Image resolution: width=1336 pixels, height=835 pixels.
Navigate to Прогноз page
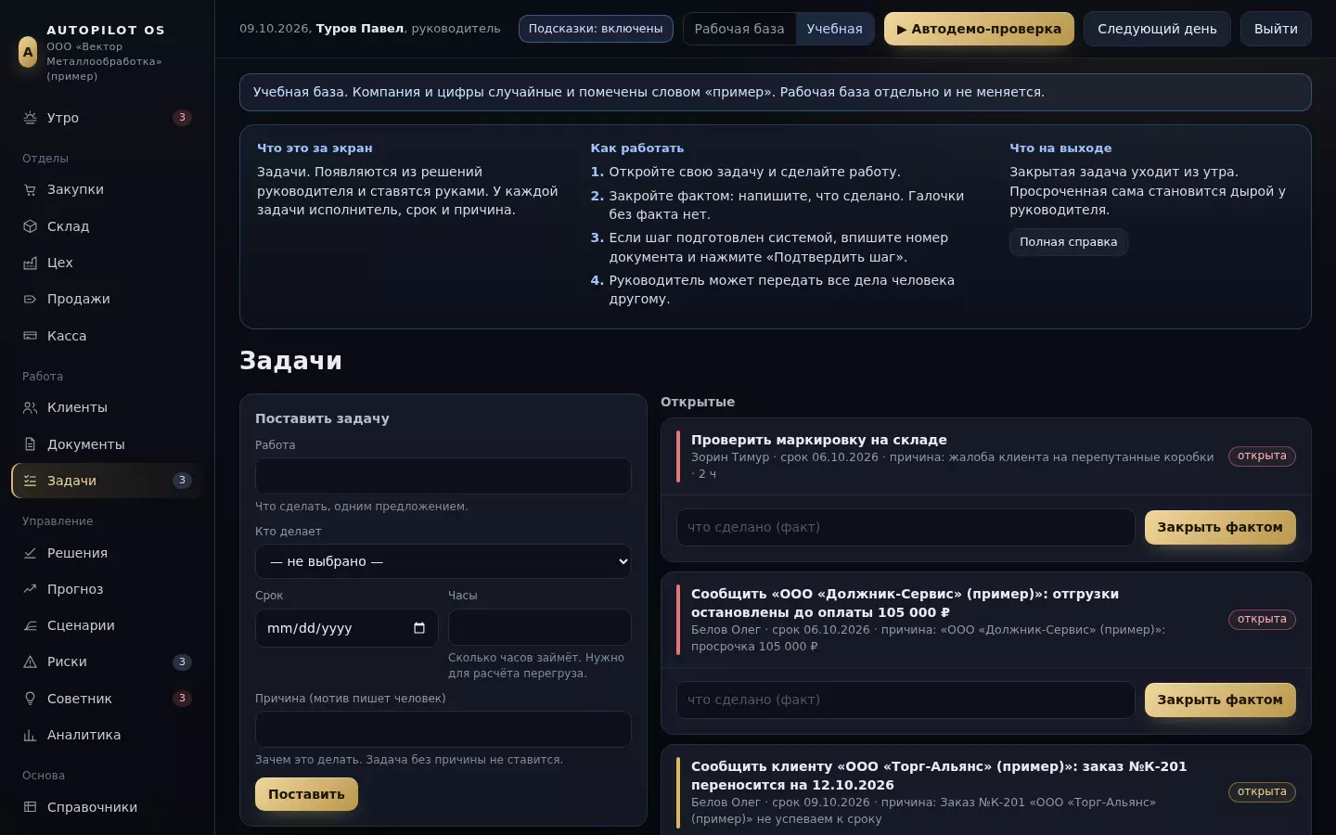(107, 589)
